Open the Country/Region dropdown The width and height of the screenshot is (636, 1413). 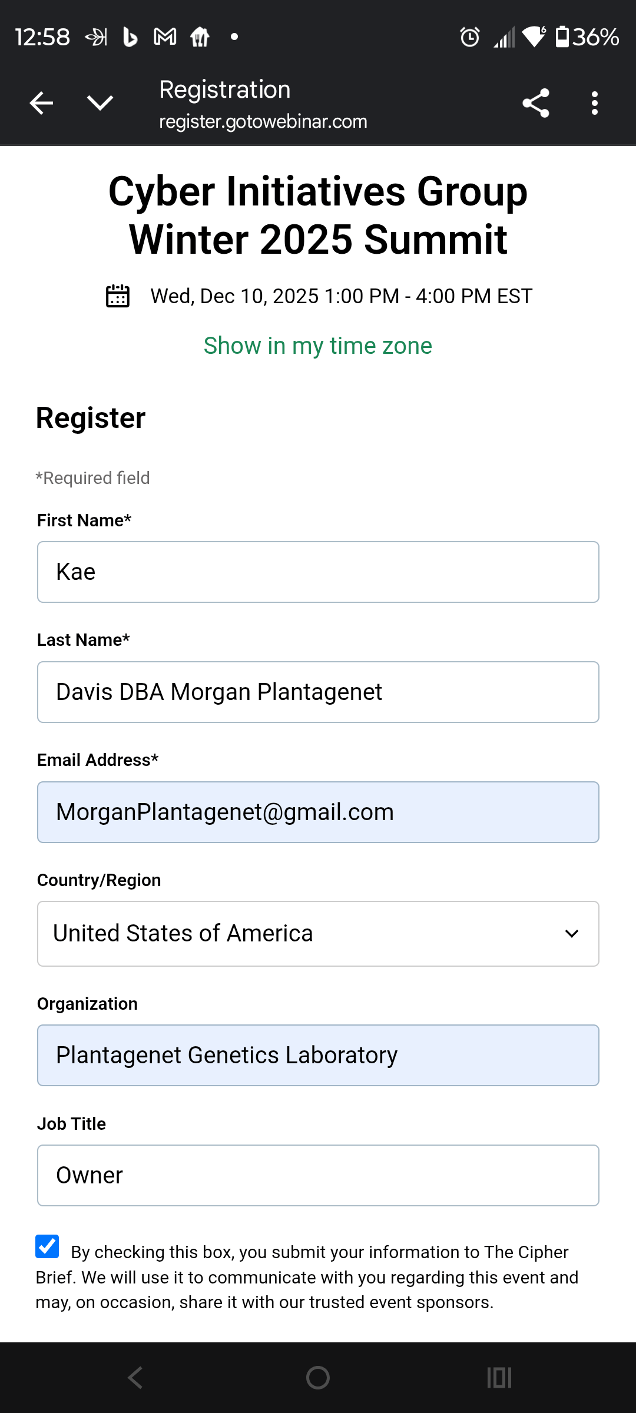coord(318,934)
